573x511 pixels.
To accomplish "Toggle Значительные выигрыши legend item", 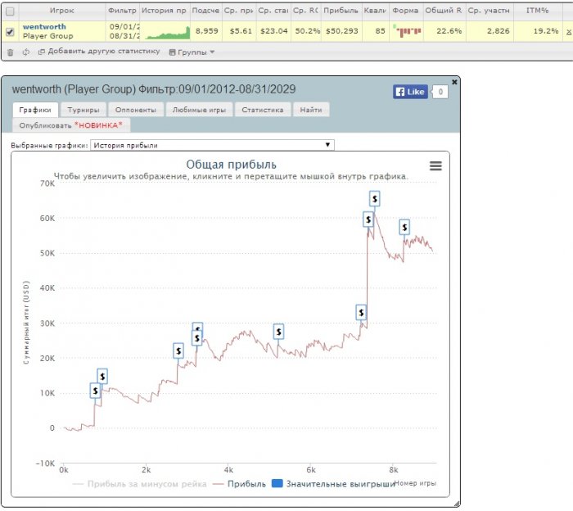I will 332,484.
